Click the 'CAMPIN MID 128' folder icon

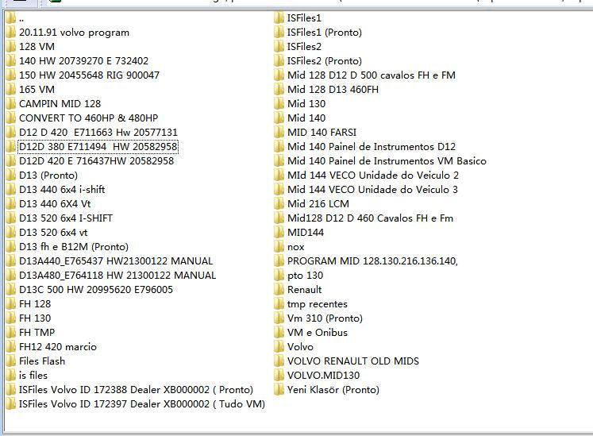coord(10,104)
